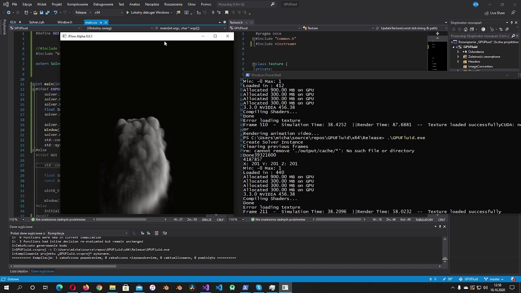Switch to the Window.h tab
521x293 pixels.
(x=65, y=22)
